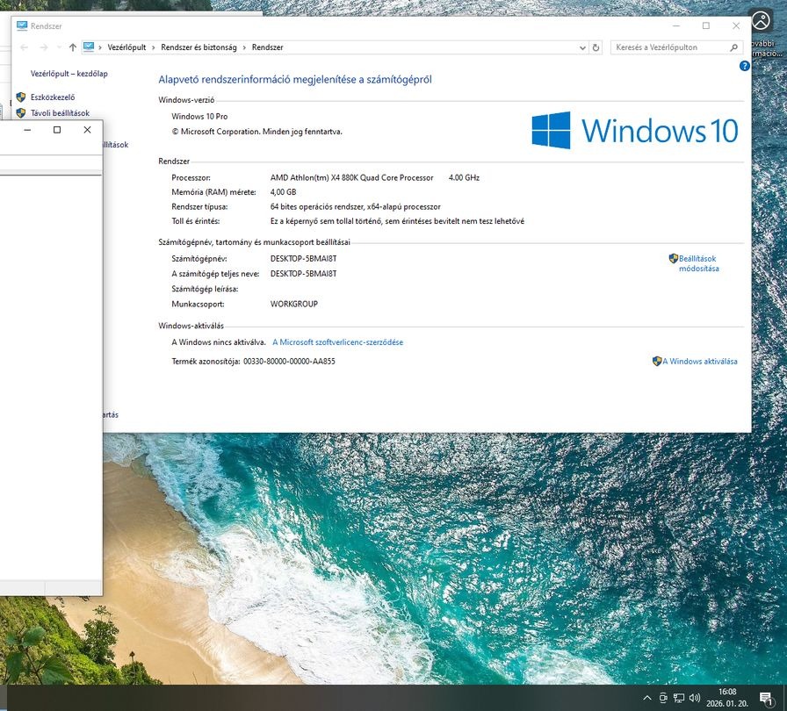
Task: Click the WORKGROUP value
Action: [294, 304]
